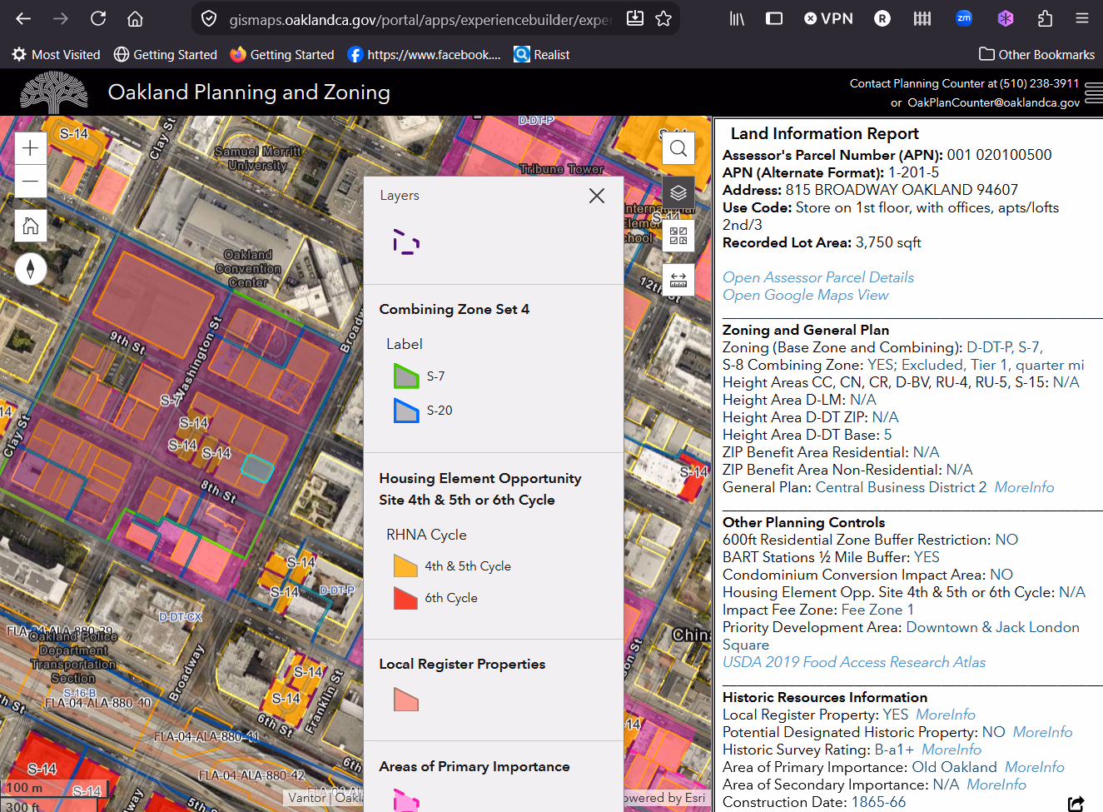Open MoreInfo next to Central Business District 2

(1024, 487)
